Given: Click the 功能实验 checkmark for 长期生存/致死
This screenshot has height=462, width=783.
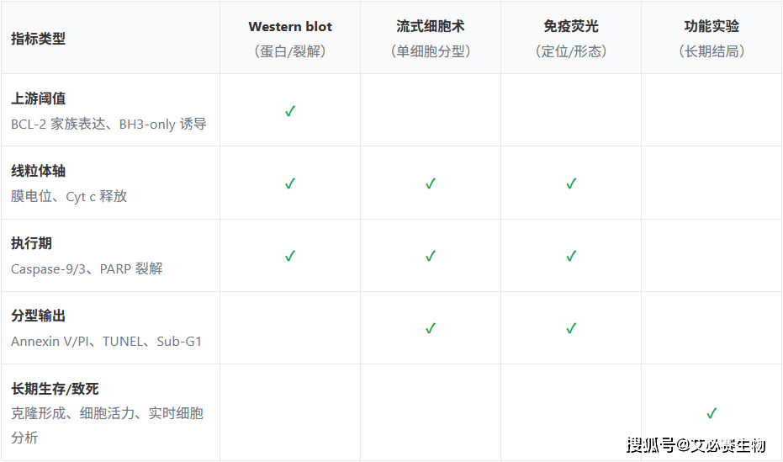Looking at the screenshot, I should point(712,413).
